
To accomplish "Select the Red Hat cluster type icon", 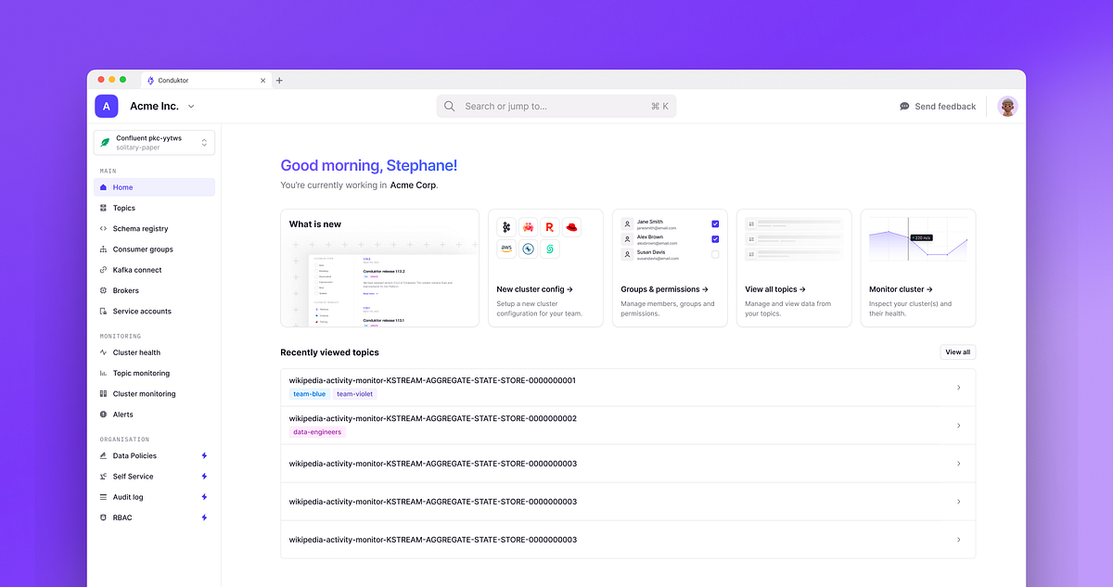I will 570,227.
